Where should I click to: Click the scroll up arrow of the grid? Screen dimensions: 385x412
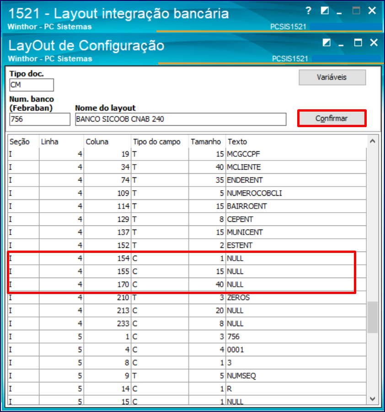click(x=372, y=141)
